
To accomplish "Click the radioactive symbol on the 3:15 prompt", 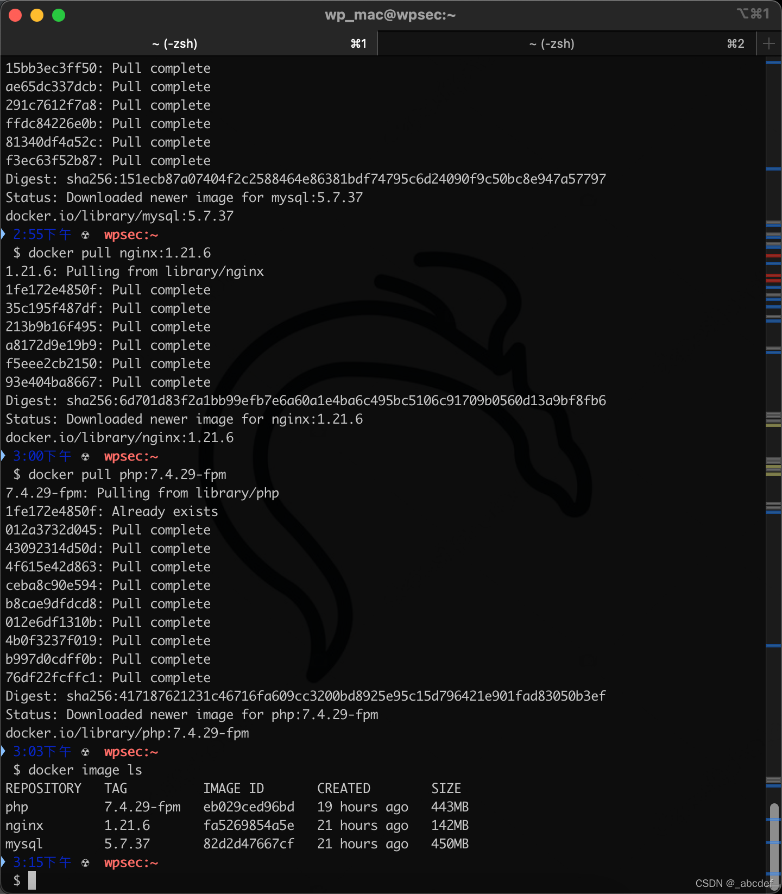I will pos(85,863).
